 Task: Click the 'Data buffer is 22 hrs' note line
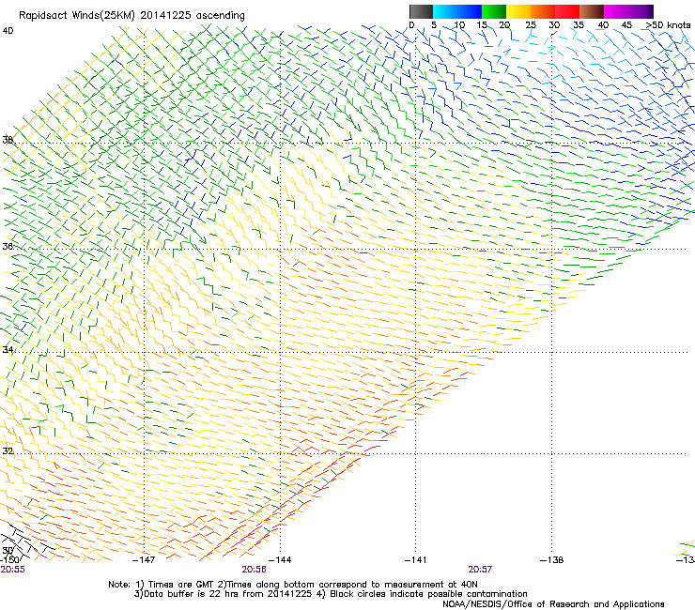[x=331, y=594]
